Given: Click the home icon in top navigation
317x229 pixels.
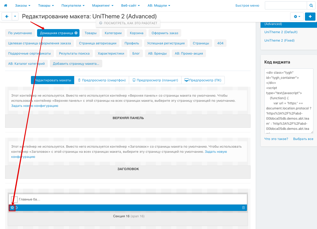Looking at the screenshot, I should (x=6, y=5).
